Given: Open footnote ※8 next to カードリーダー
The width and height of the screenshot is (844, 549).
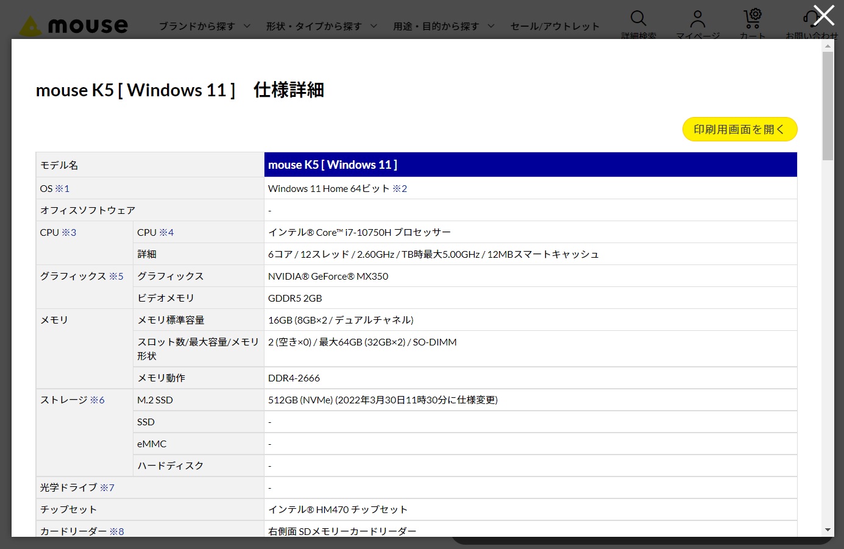Looking at the screenshot, I should [117, 531].
